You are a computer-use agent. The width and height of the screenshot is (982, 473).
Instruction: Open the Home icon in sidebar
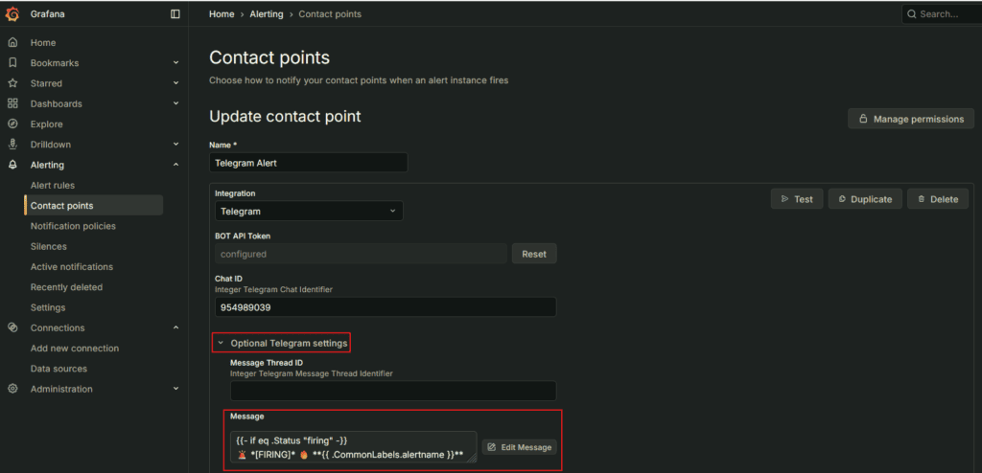coord(12,42)
